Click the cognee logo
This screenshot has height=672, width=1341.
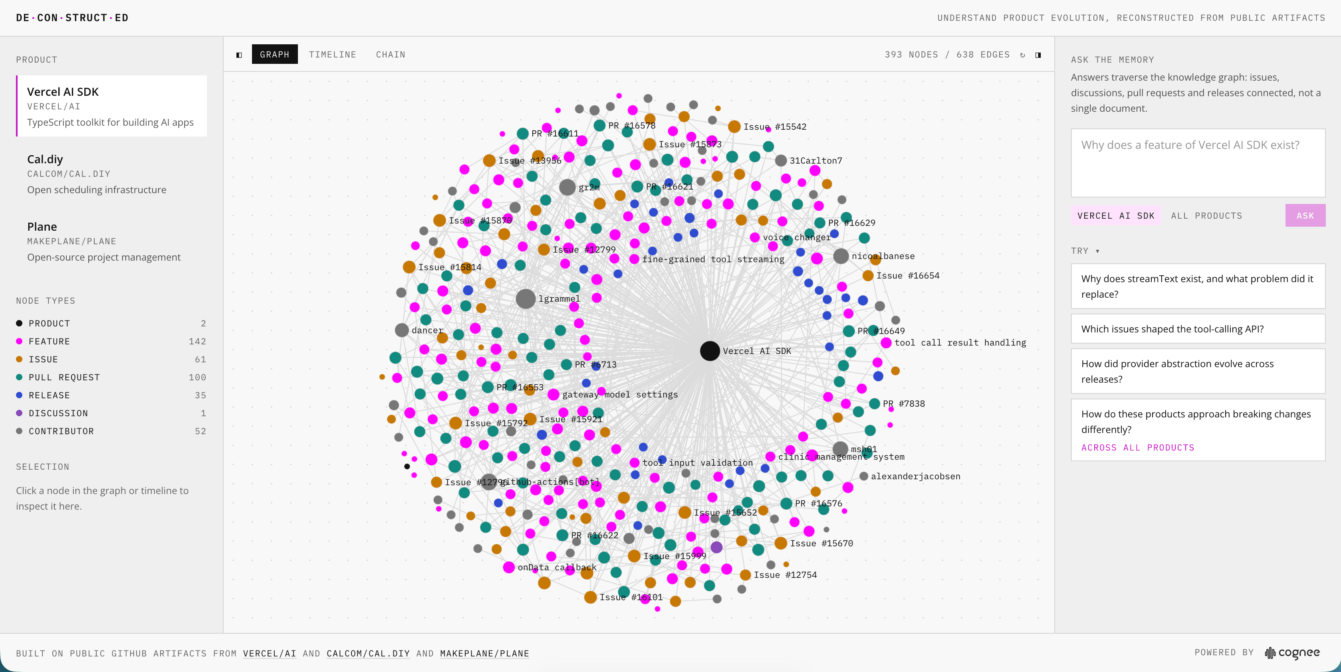[1293, 653]
